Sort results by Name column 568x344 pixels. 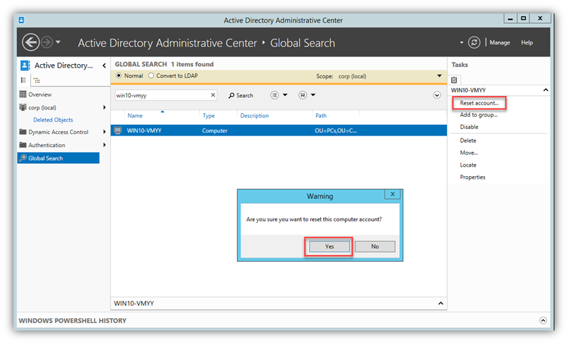[x=135, y=116]
